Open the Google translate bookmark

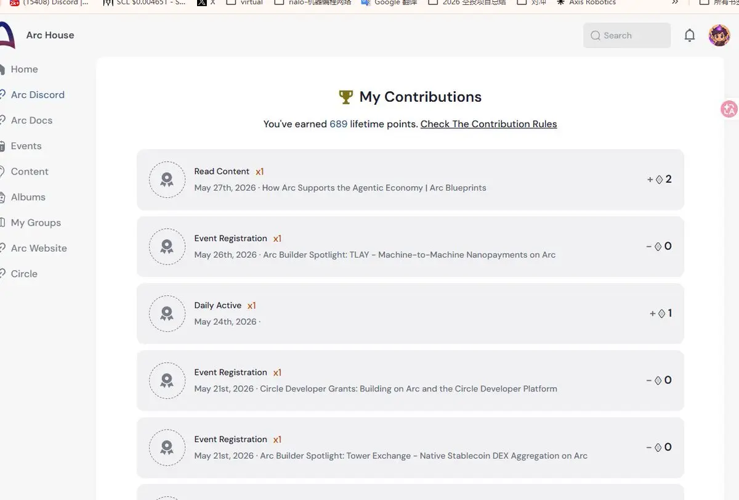389,2
